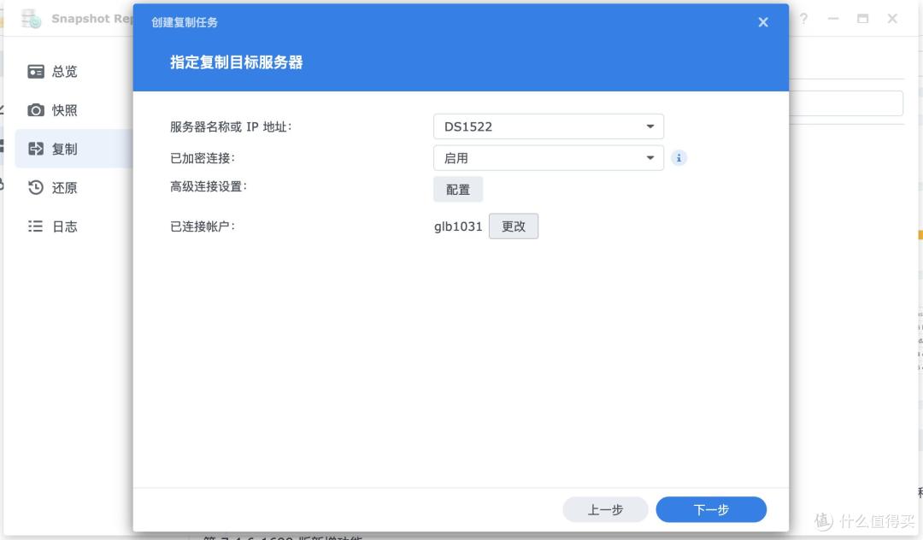The width and height of the screenshot is (923, 540).
Task: Click the 高级连接设置 label
Action: pyautogui.click(x=209, y=186)
